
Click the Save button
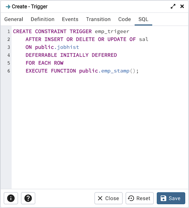click(x=171, y=198)
